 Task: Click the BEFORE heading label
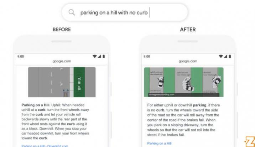tap(62, 29)
